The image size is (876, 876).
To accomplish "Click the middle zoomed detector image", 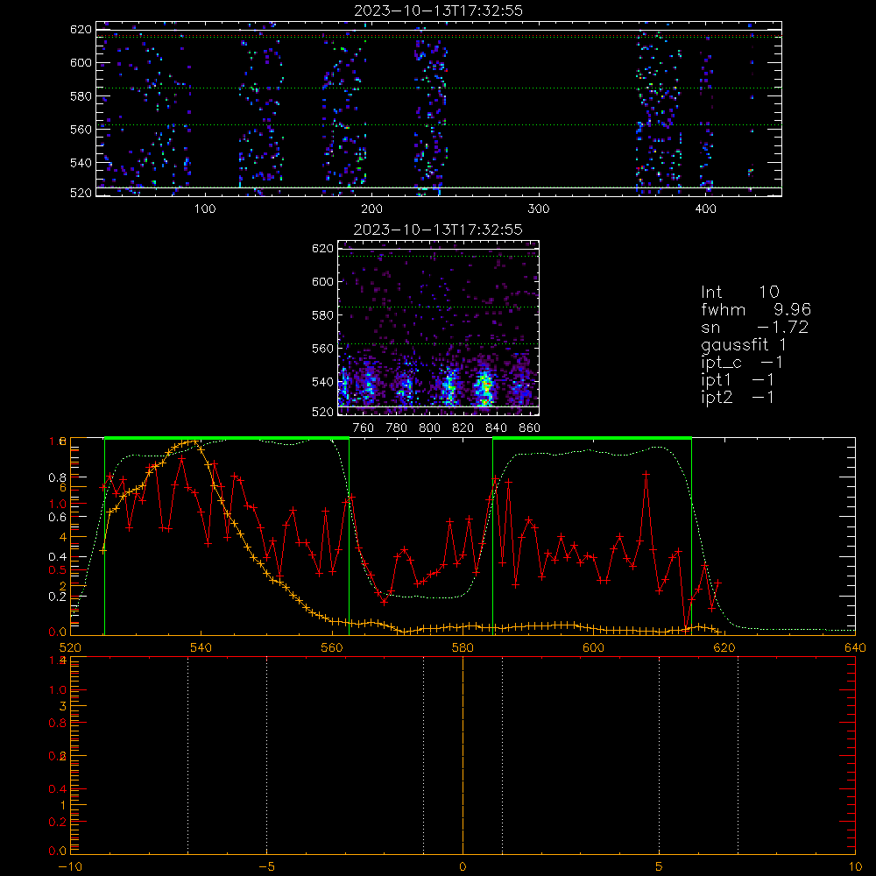I will coord(439,328).
